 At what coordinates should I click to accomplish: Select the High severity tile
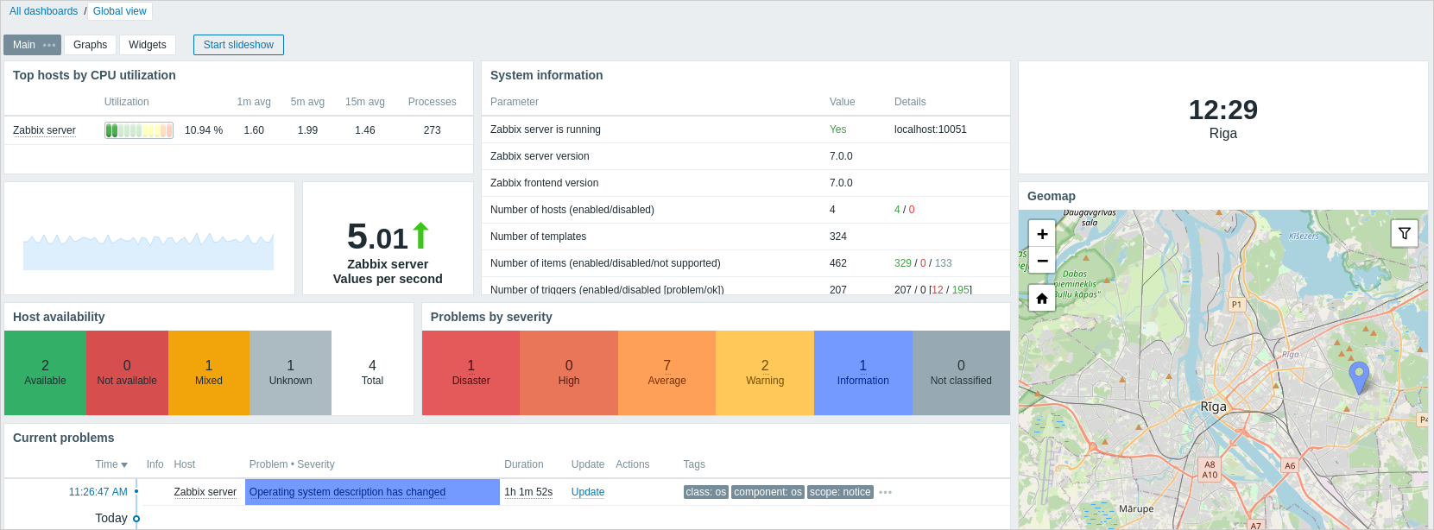569,373
